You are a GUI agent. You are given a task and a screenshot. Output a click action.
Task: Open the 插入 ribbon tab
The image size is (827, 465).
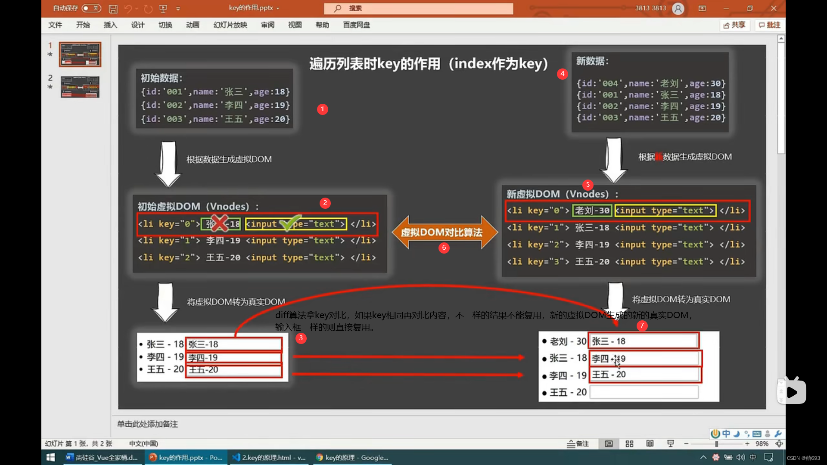110,25
